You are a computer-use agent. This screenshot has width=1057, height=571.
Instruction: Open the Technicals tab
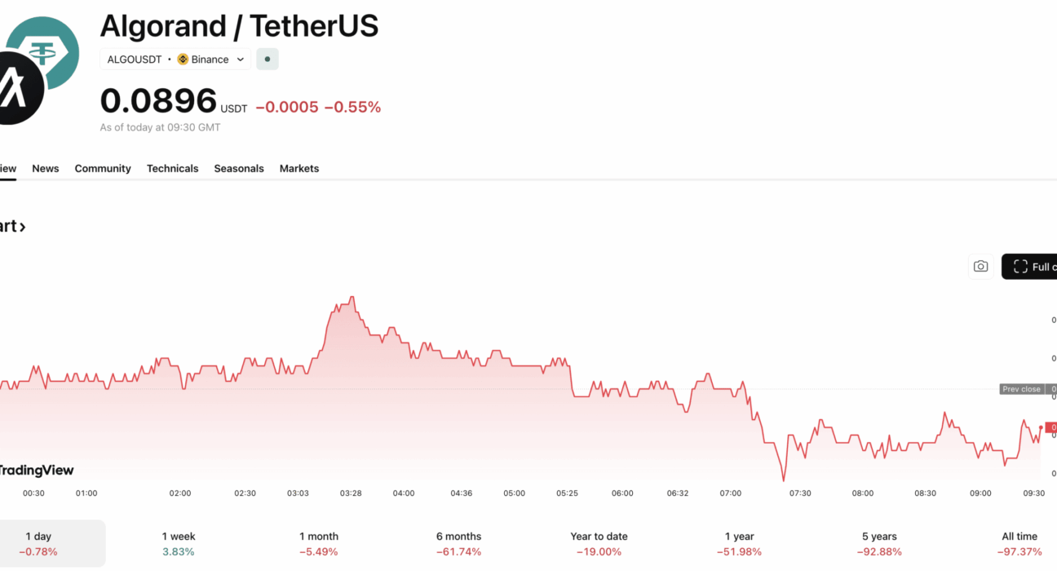173,168
